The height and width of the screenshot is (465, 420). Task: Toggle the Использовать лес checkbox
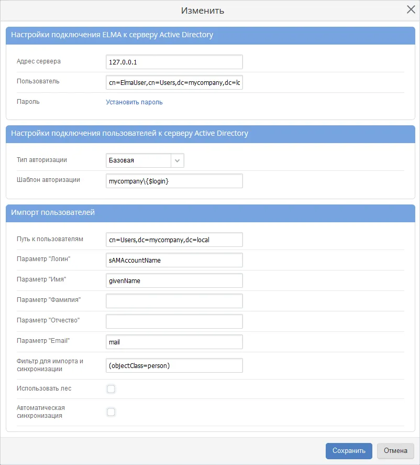pos(110,388)
